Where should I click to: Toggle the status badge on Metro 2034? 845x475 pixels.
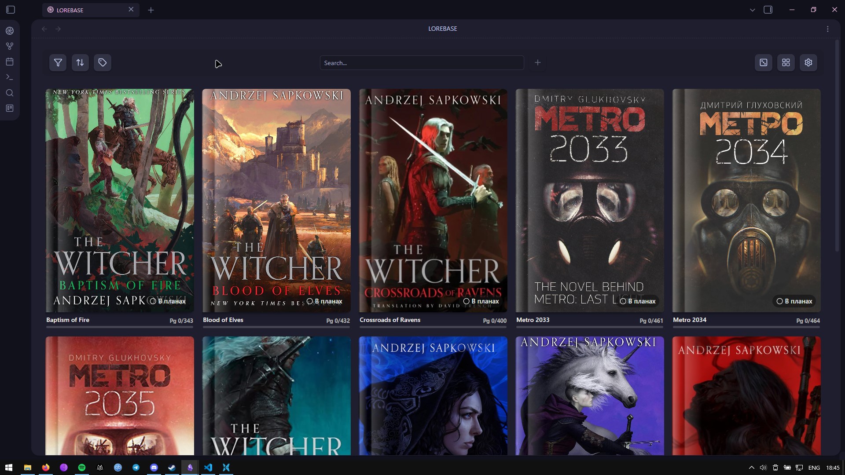pos(794,301)
